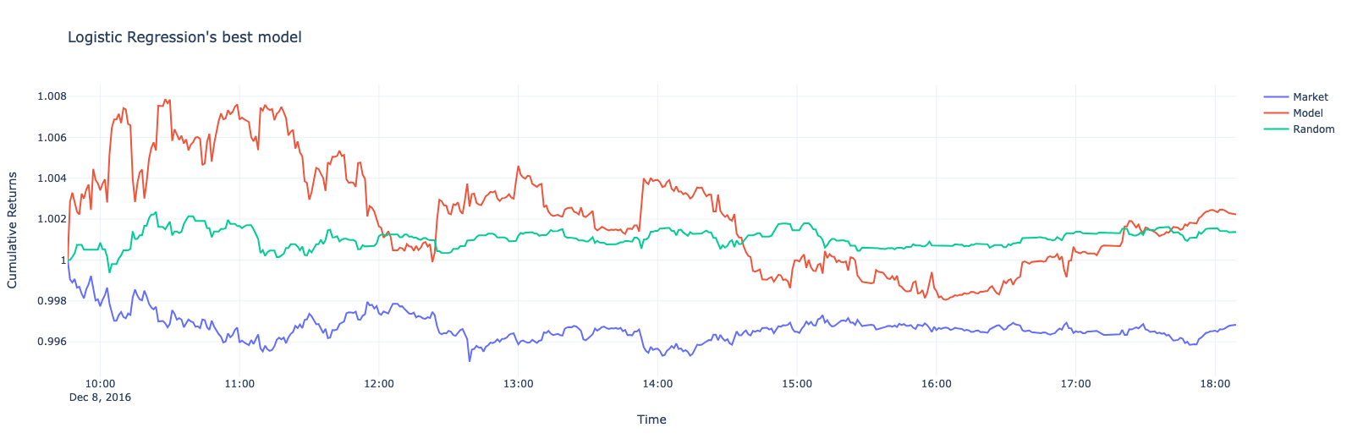This screenshot has height=444, width=1352.
Task: Click the 0.998 y-axis tick label
Action: [x=52, y=301]
